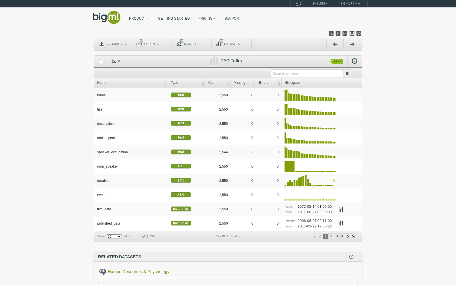
Task: Jump to first page of fields
Action: coord(314,236)
